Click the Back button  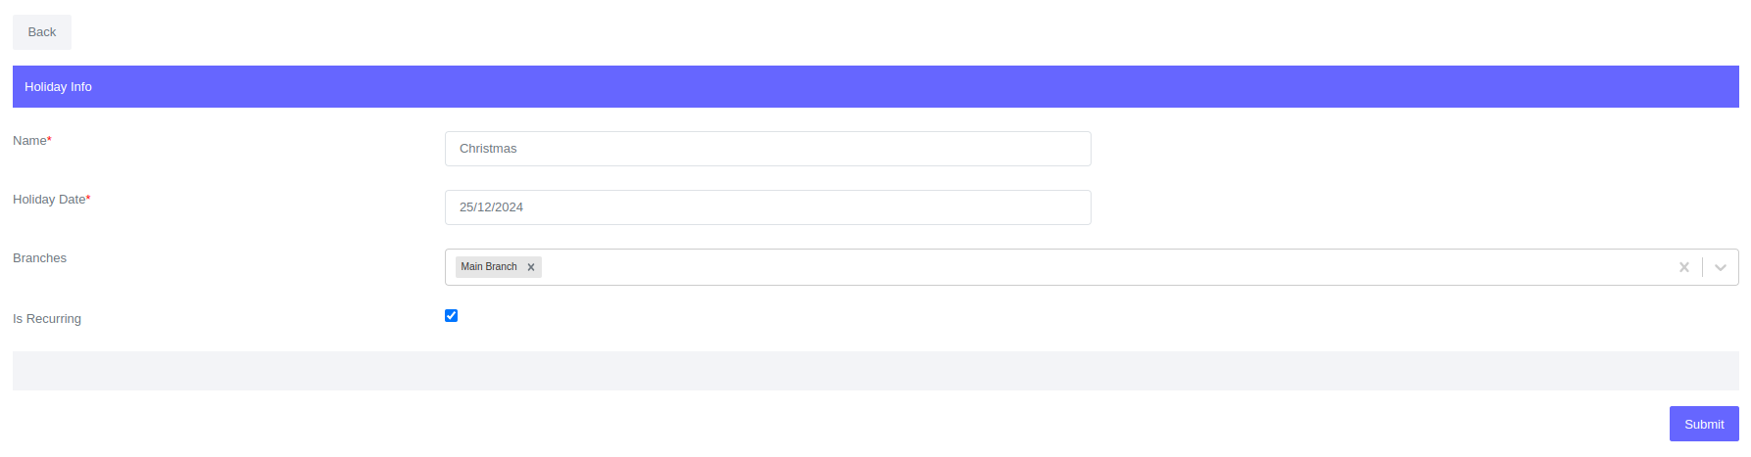42,32
